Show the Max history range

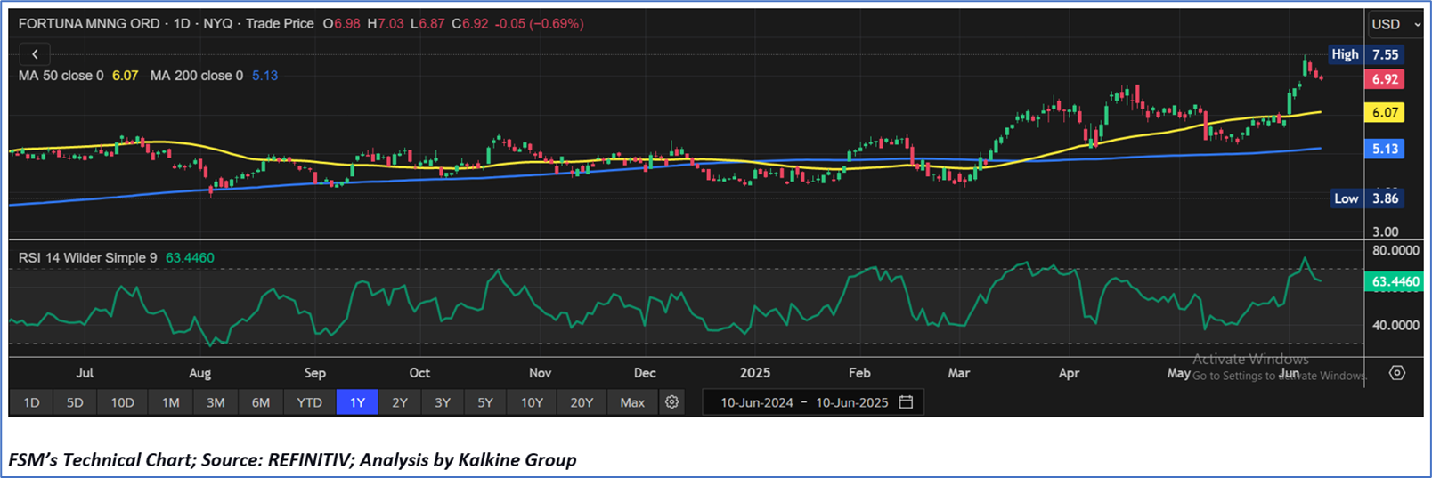tap(632, 402)
